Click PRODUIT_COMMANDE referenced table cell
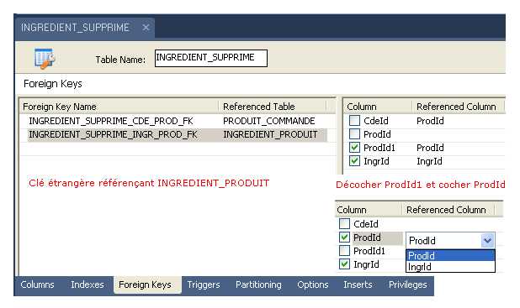Viewport: 520px width, 308px height. (269, 121)
